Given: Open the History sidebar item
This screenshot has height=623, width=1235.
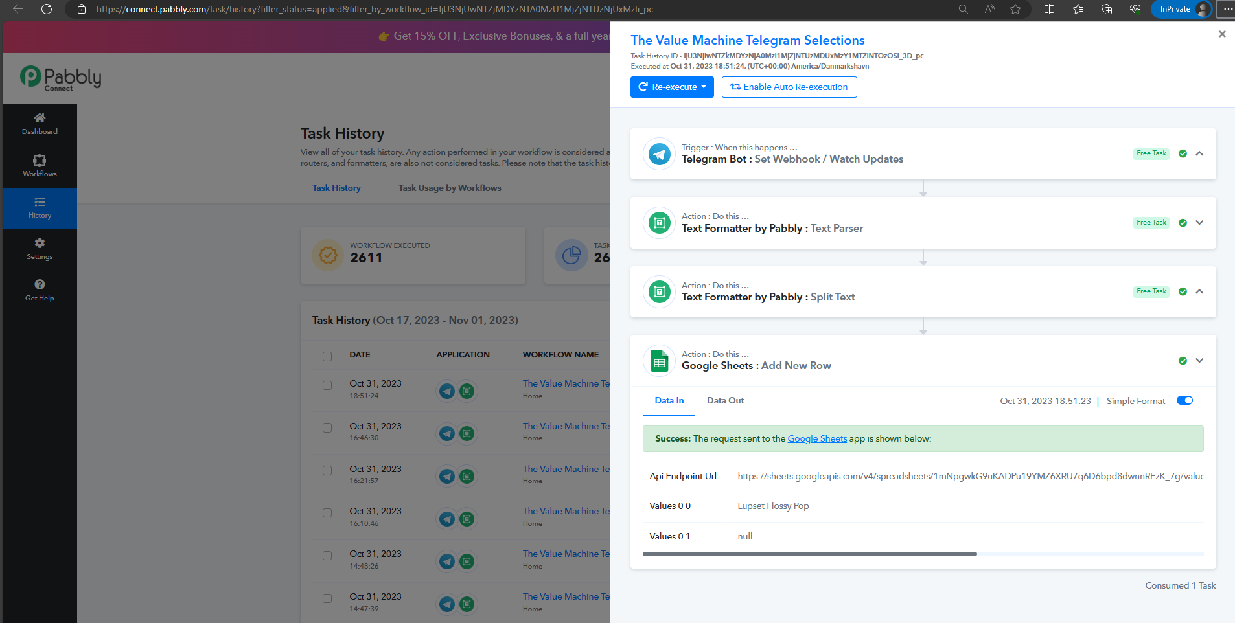Looking at the screenshot, I should point(40,208).
